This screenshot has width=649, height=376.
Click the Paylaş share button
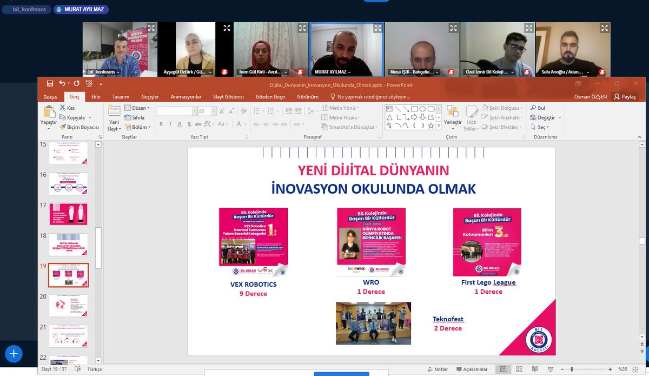[625, 97]
